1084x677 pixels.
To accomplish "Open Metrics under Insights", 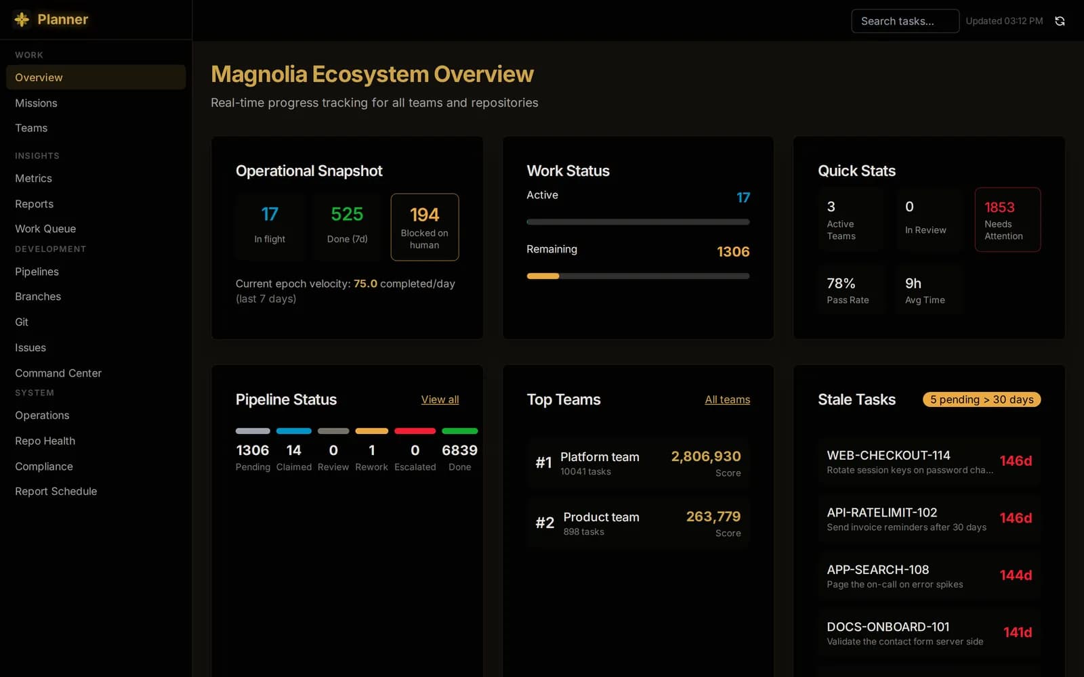I will tap(96, 178).
